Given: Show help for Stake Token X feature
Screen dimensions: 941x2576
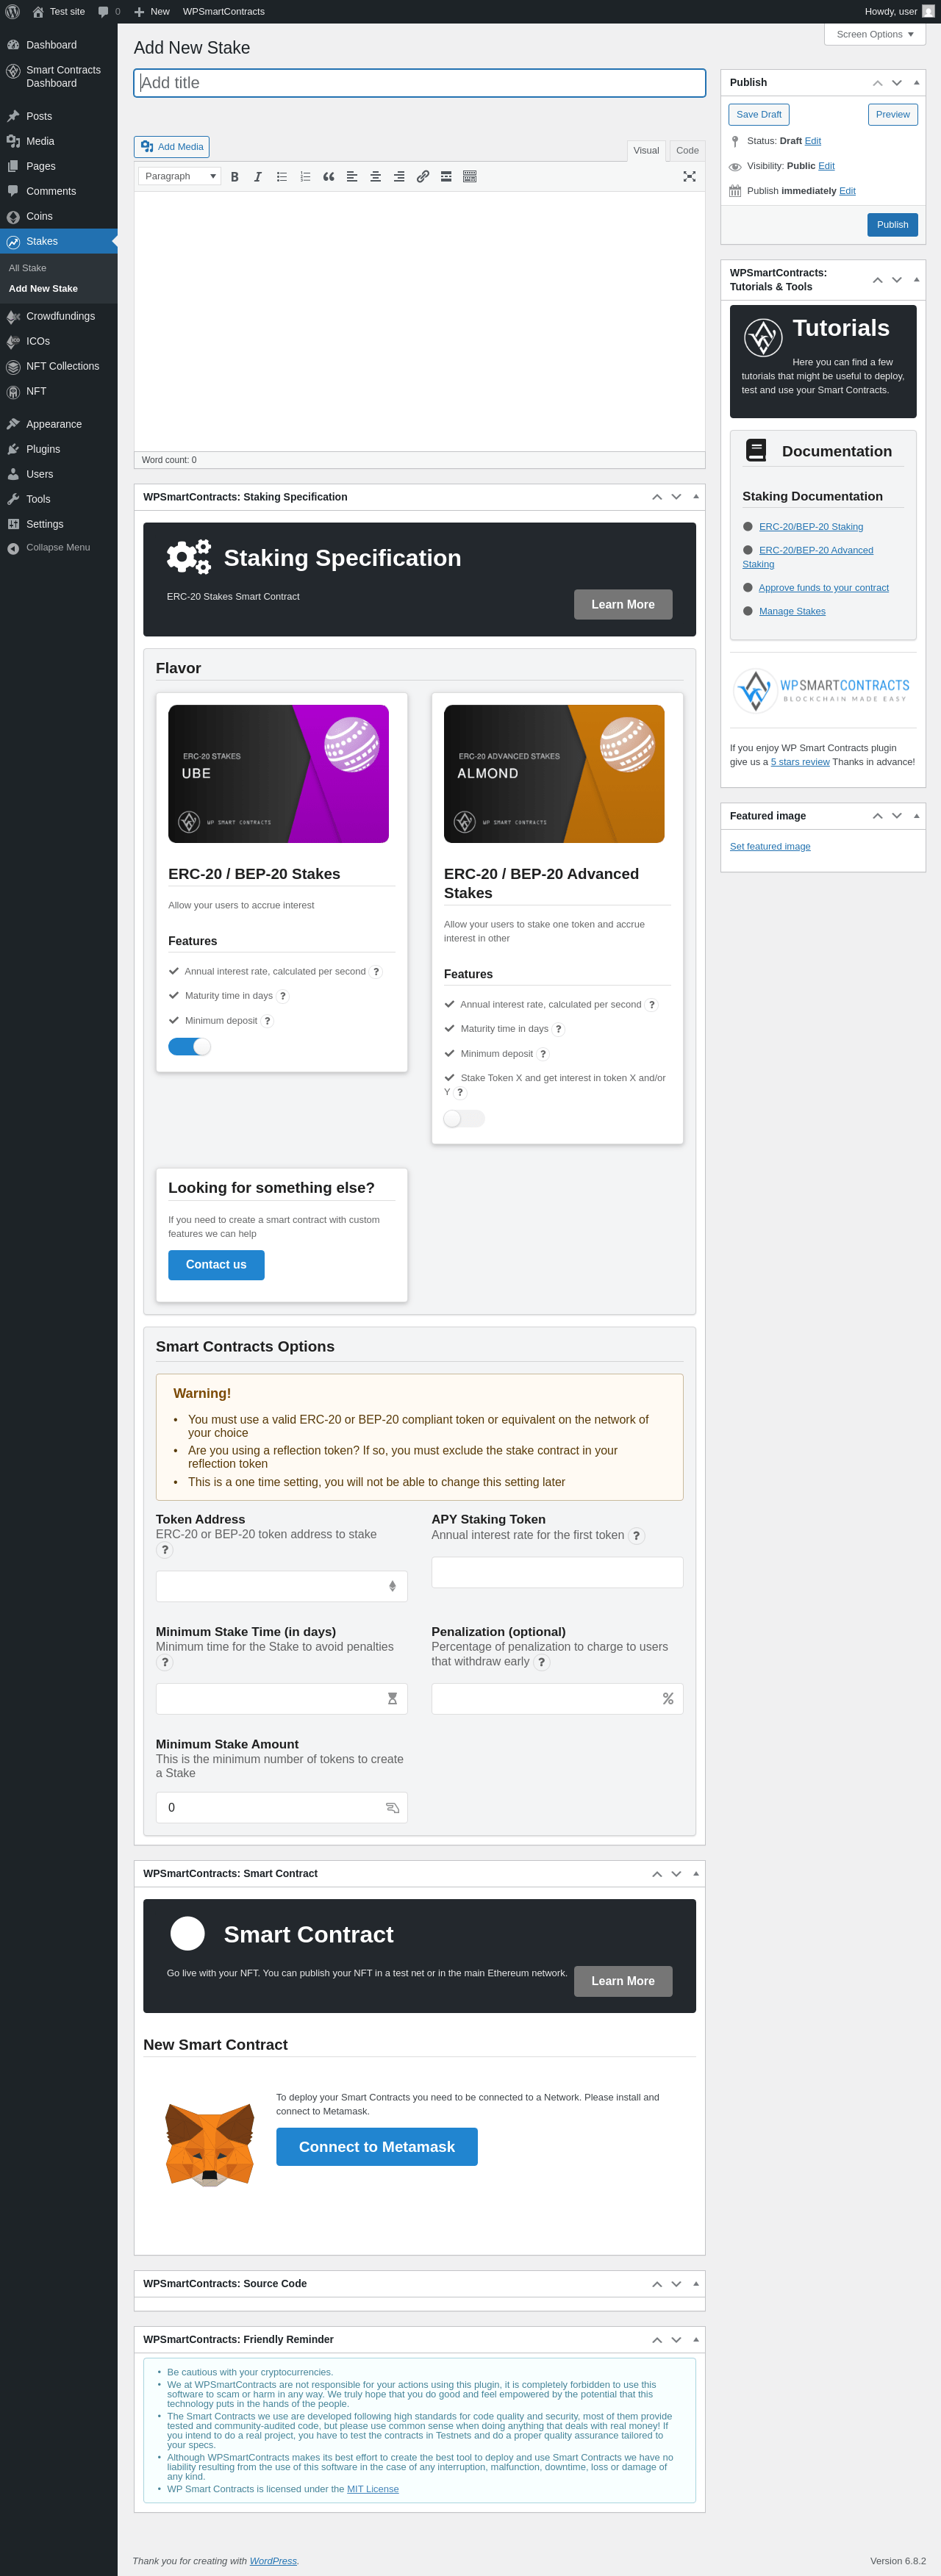Looking at the screenshot, I should pyautogui.click(x=460, y=1092).
